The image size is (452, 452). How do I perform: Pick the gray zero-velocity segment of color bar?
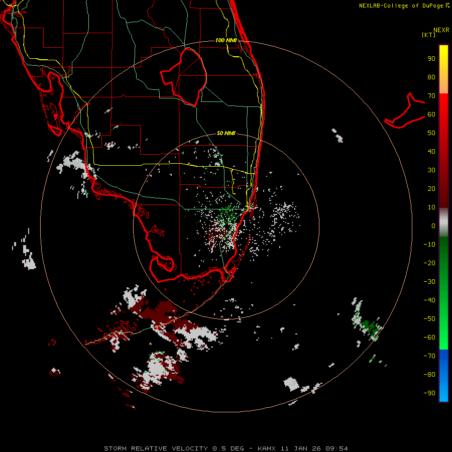(443, 222)
